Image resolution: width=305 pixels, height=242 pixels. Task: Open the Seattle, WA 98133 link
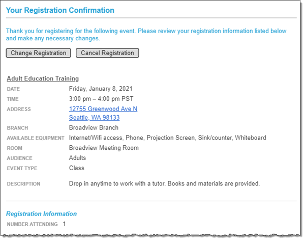tap(95, 117)
